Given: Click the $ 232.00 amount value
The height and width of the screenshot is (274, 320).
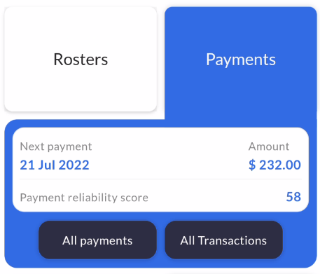Looking at the screenshot, I should pyautogui.click(x=274, y=165).
